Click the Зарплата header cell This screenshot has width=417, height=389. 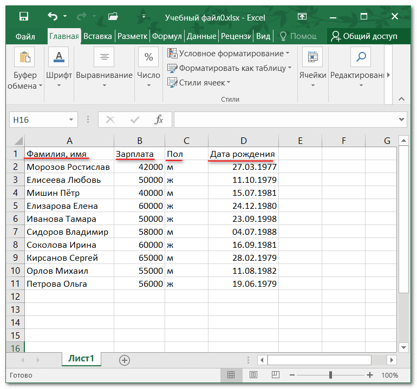click(x=139, y=154)
